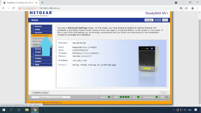The image size is (201, 113).
Task: Close the ReadyNAS Frontview tab
Action: point(36,3)
